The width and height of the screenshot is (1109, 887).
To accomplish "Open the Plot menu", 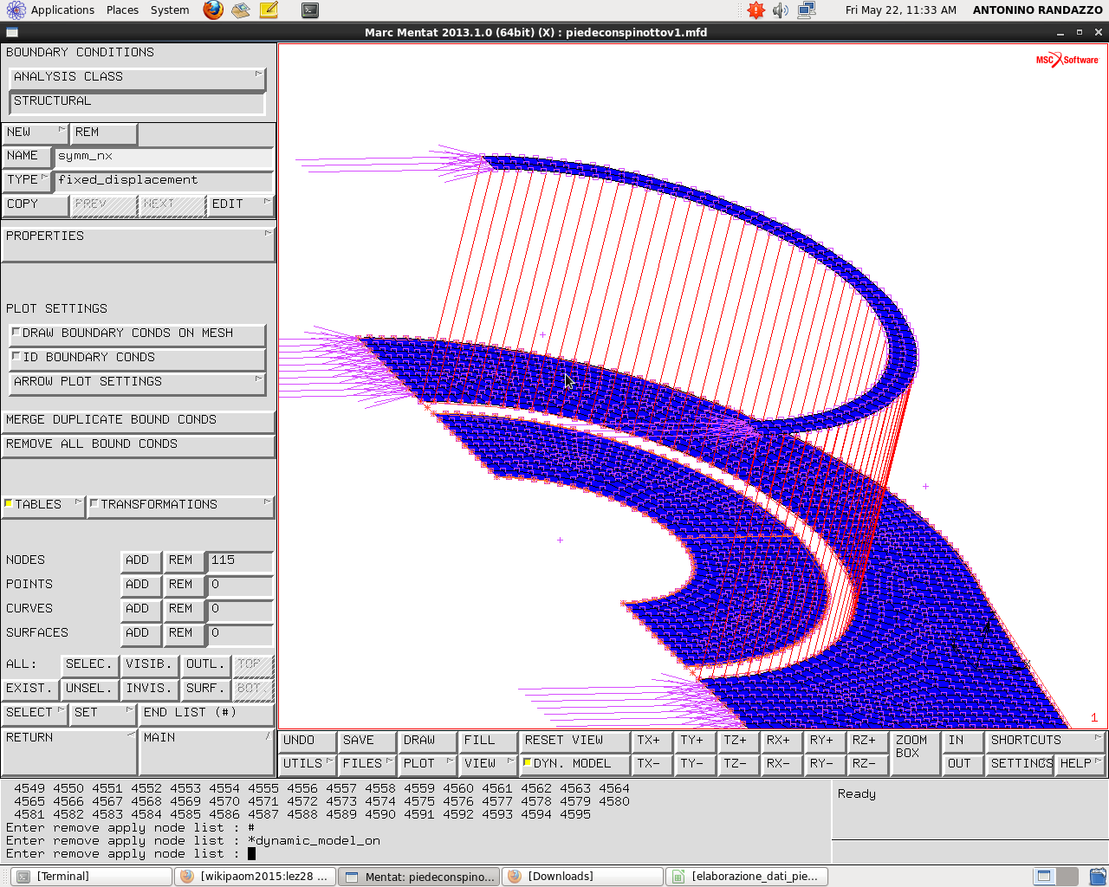I will [428, 764].
